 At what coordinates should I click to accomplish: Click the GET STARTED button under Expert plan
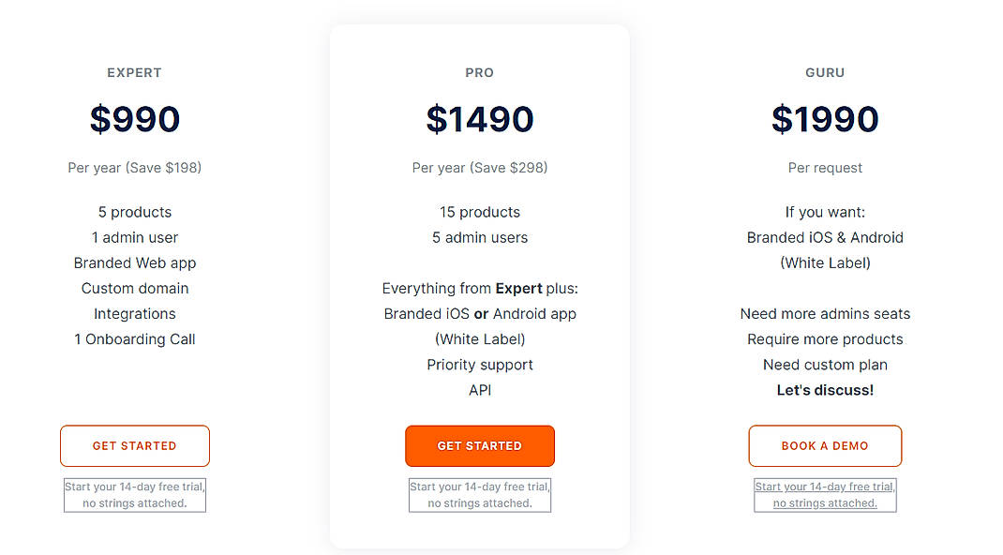click(x=134, y=445)
